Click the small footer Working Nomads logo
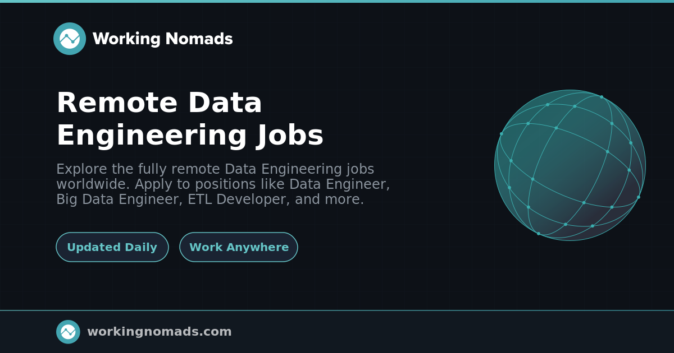The width and height of the screenshot is (674, 353). (x=68, y=332)
